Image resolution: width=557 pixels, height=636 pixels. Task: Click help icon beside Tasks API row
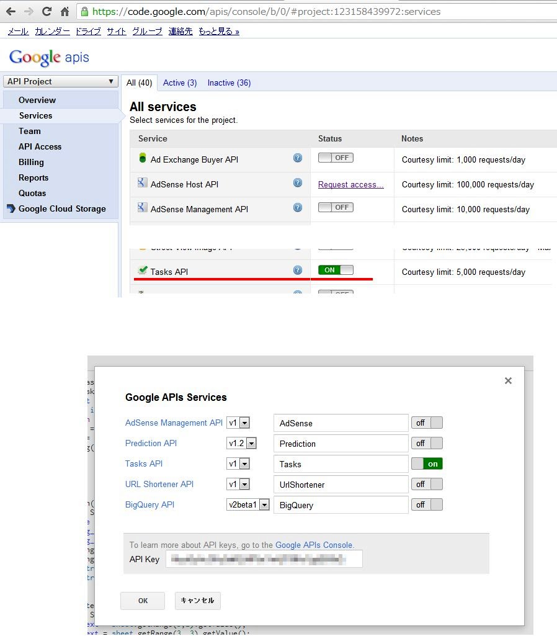tap(298, 270)
